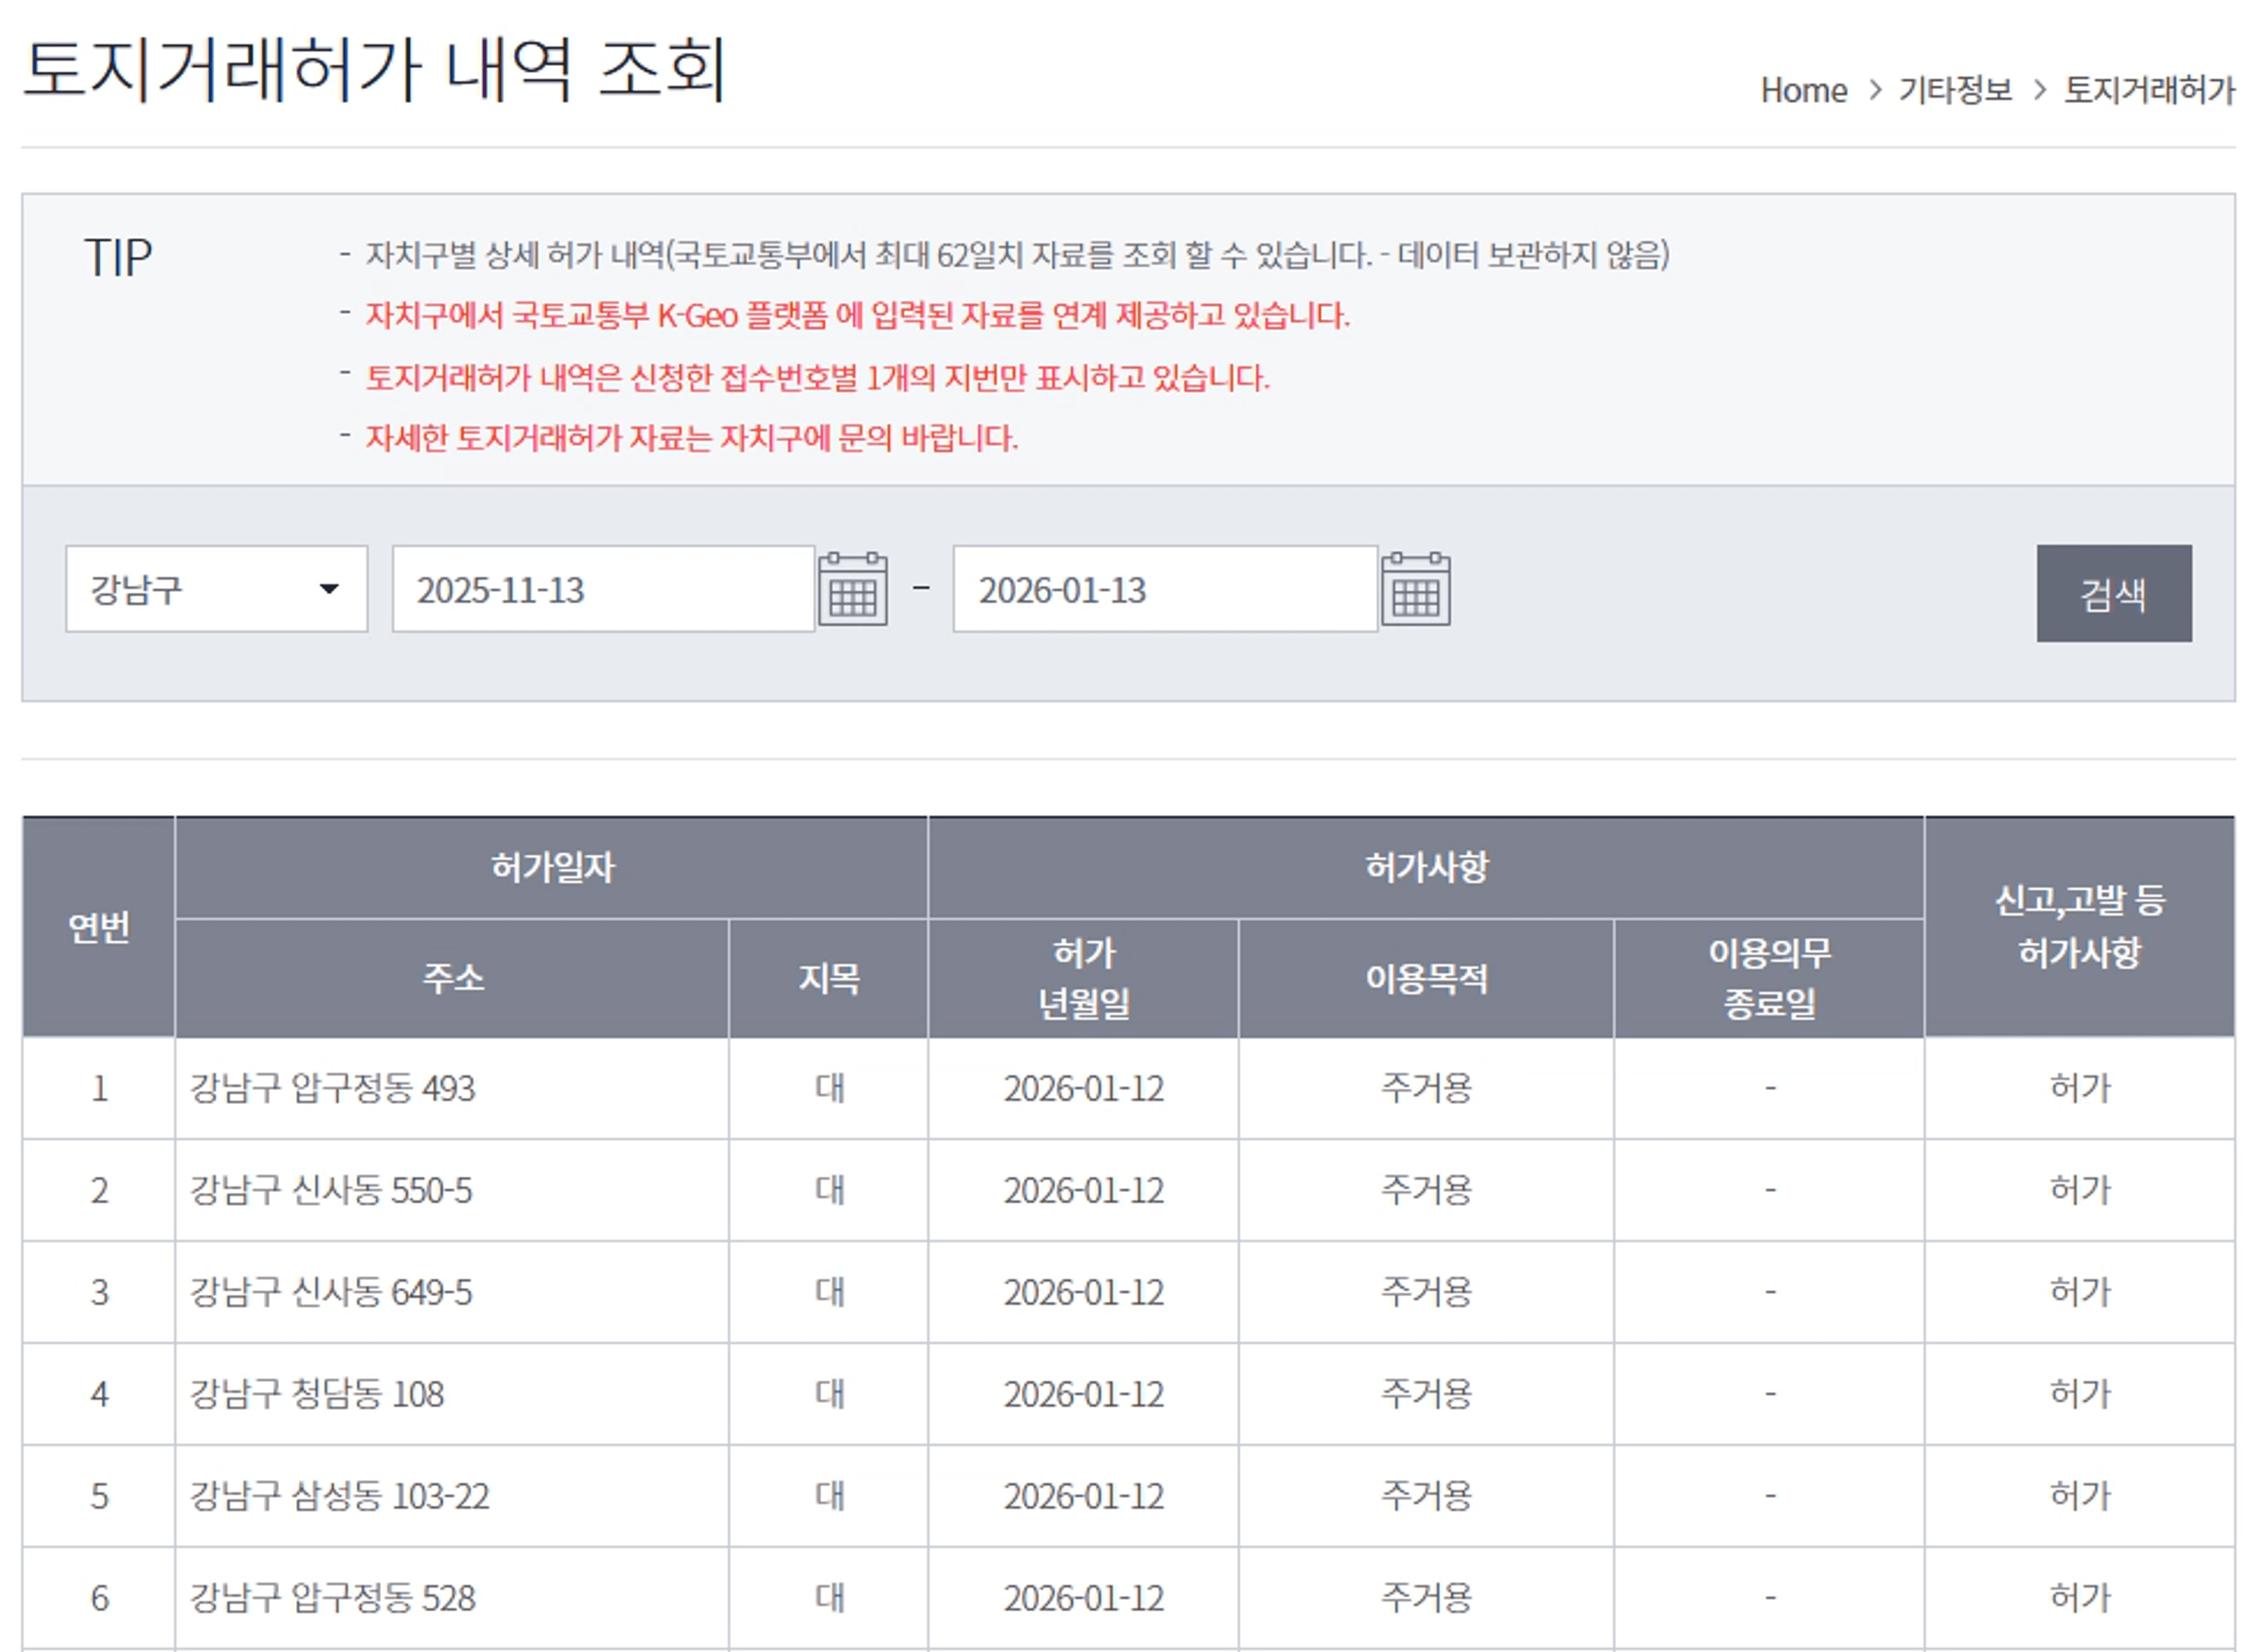Open the 강남구 district selector
This screenshot has height=1652, width=2257.
[215, 588]
